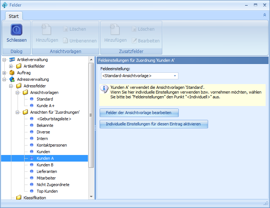Collapse the Adressverwaltung tree node
Image resolution: width=270 pixels, height=208 pixels.
[x=4, y=79]
